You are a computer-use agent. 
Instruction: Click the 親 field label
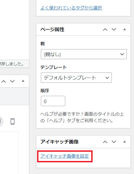43,44
